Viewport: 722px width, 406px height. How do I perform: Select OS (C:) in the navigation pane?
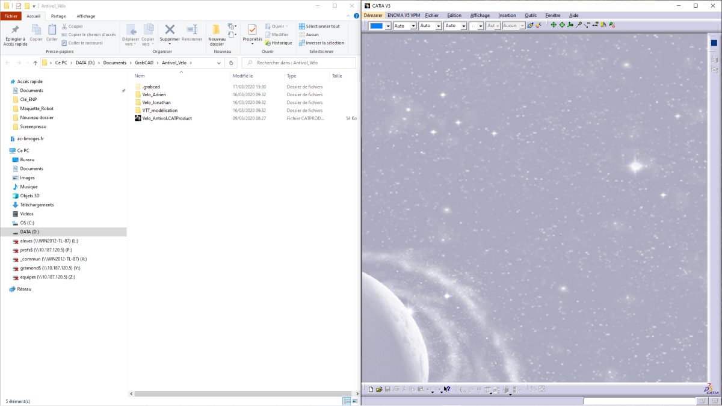point(27,223)
